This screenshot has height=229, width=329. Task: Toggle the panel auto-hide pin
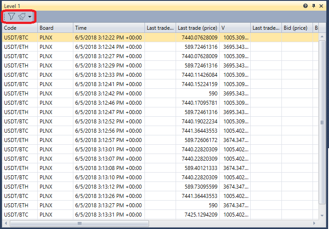point(314,6)
